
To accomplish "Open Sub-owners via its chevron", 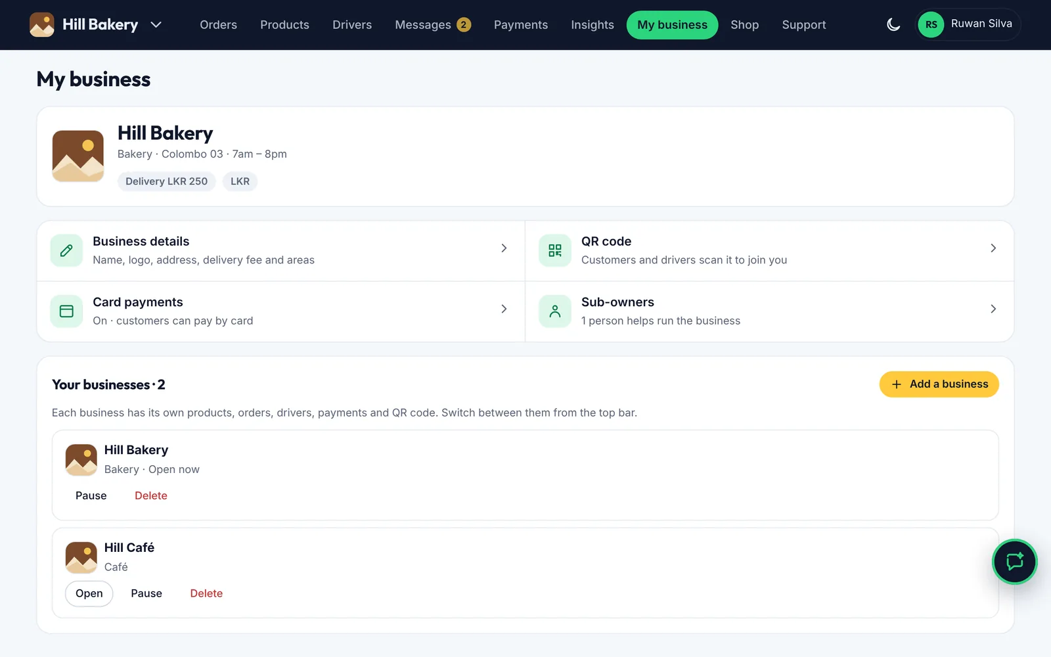I will pyautogui.click(x=993, y=309).
